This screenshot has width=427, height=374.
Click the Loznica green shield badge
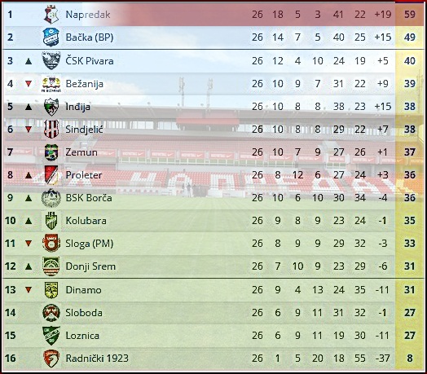pos(51,336)
